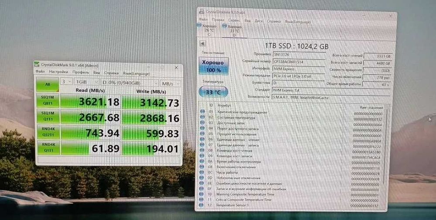Click the PCIe 3.0 x4 transfer mode field
The width and height of the screenshot is (436, 220).
[298, 76]
